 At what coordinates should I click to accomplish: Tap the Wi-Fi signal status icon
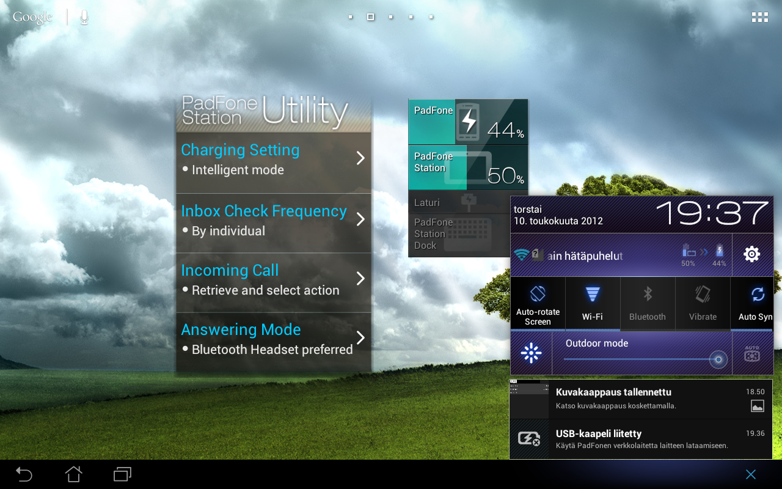(522, 255)
